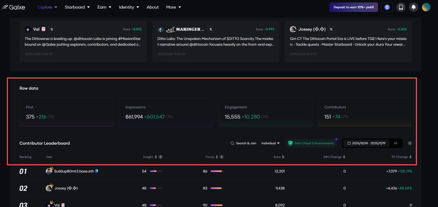This screenshot has width=438, height=207.
Task: Click the info icon next to Insight
Action: point(161,157)
